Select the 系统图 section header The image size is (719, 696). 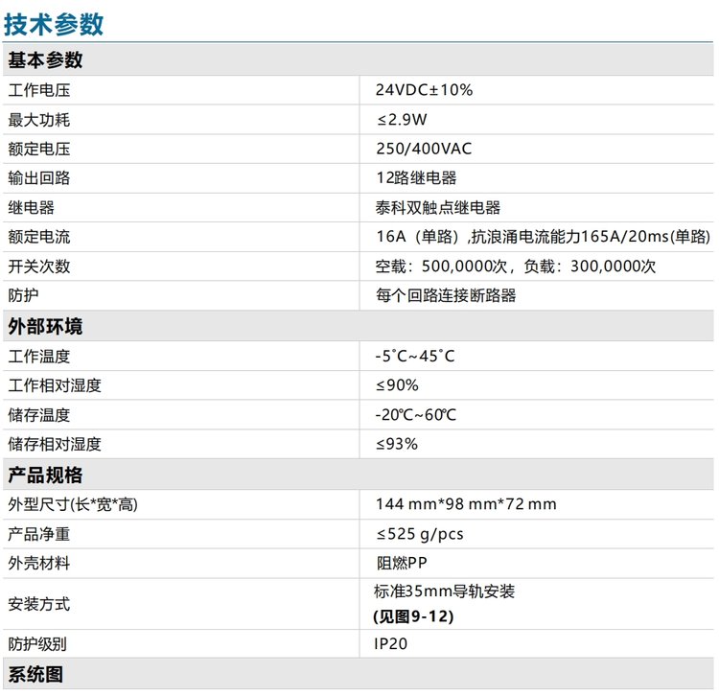point(35,675)
